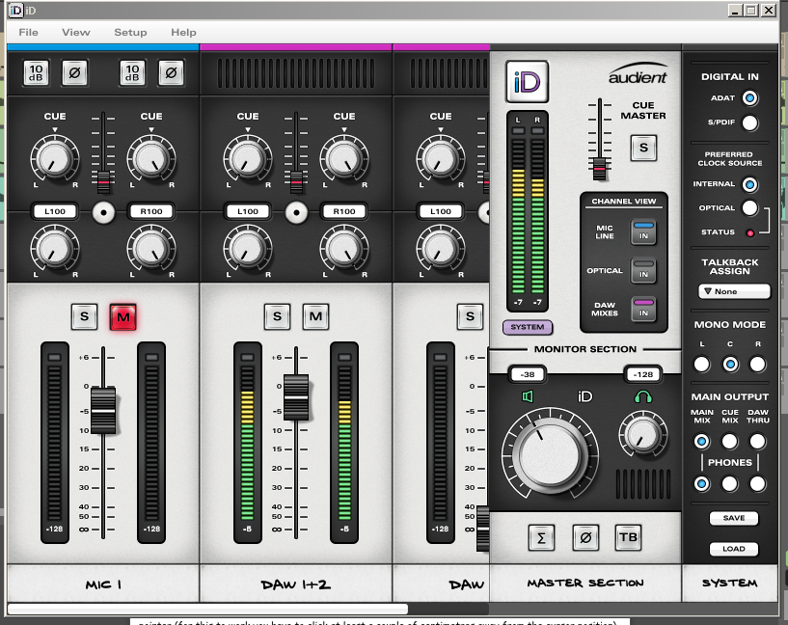Set Phones output to DAW Thru
Viewport: 788px width, 625px height.
758,484
